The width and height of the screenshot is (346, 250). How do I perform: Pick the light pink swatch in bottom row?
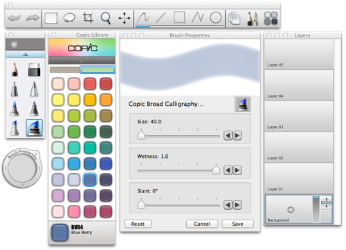[58, 212]
